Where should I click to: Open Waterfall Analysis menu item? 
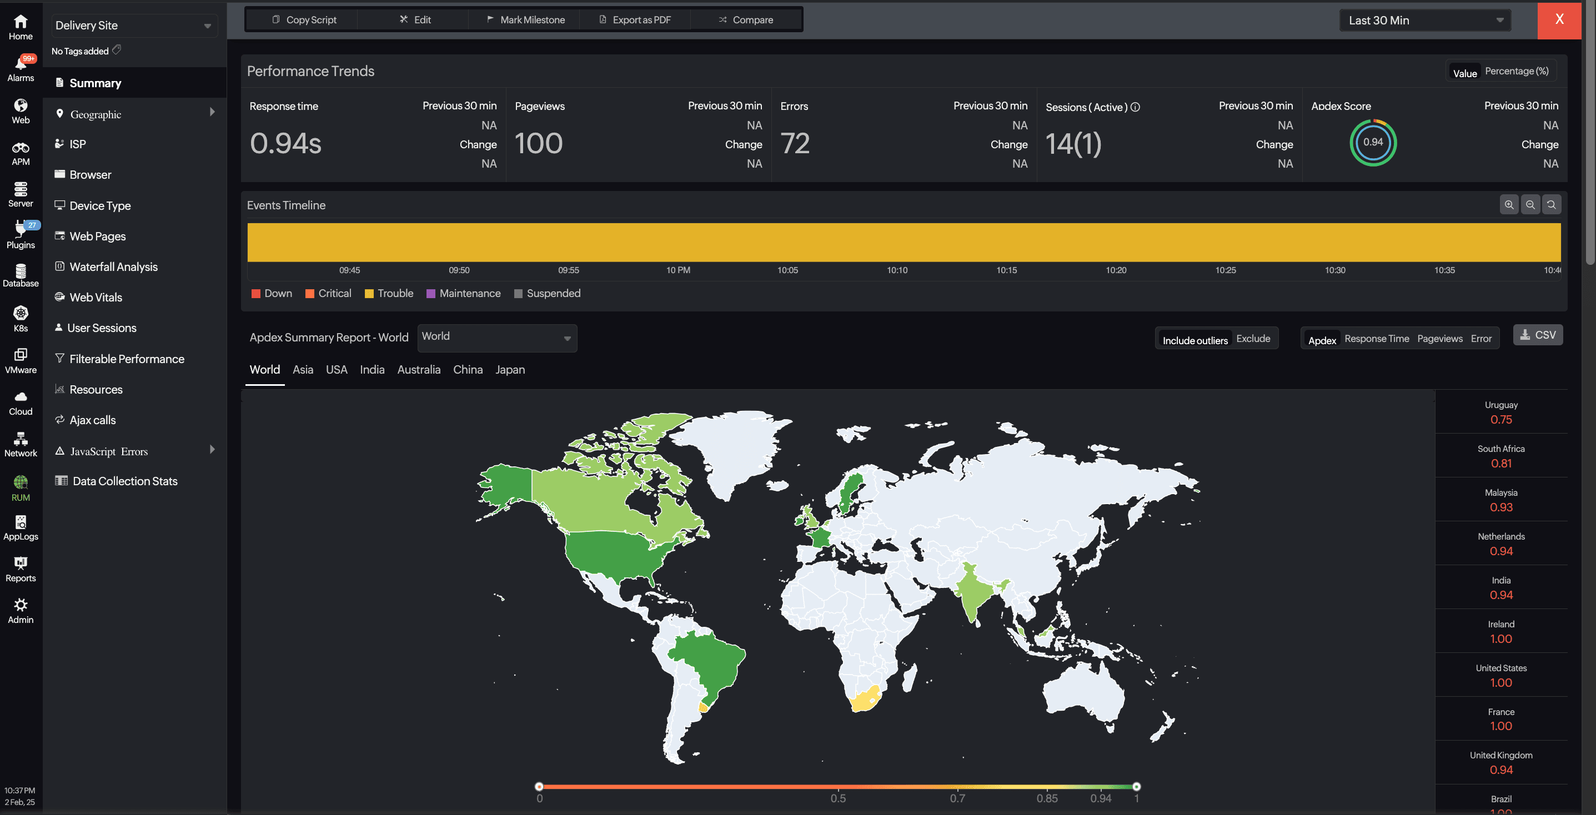click(x=113, y=267)
